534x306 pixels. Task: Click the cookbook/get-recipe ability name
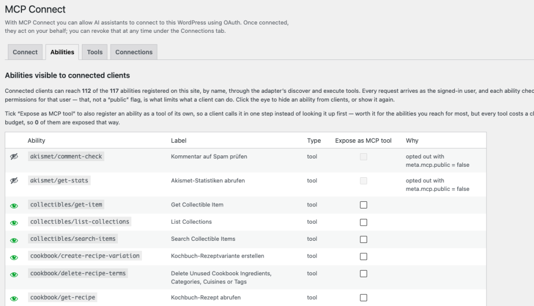[x=63, y=297]
